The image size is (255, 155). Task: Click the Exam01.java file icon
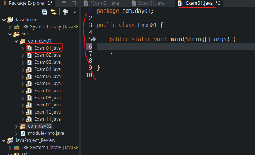click(29, 48)
